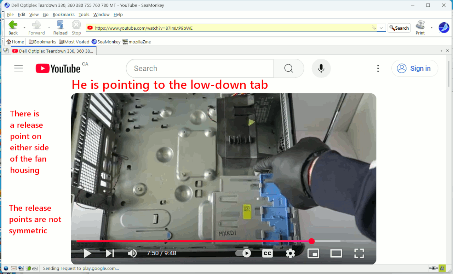This screenshot has height=274, width=453.
Task: Click the YouTube magnifier search button
Action: [x=289, y=69]
